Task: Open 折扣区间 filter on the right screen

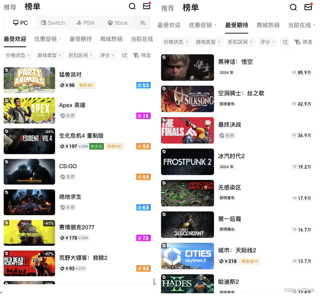Action: [240, 42]
